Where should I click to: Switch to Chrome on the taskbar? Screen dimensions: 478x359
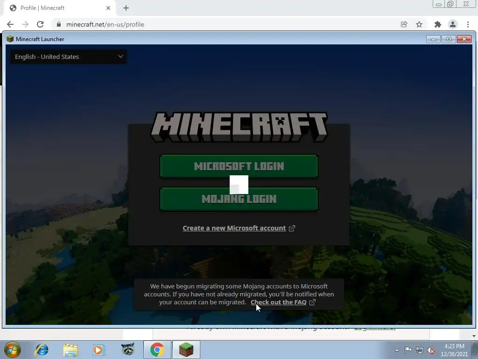click(x=157, y=350)
